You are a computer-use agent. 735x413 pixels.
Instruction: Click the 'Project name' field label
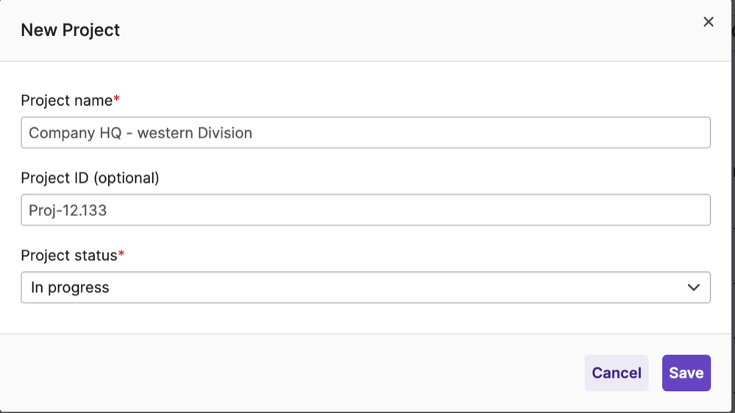[x=66, y=100]
